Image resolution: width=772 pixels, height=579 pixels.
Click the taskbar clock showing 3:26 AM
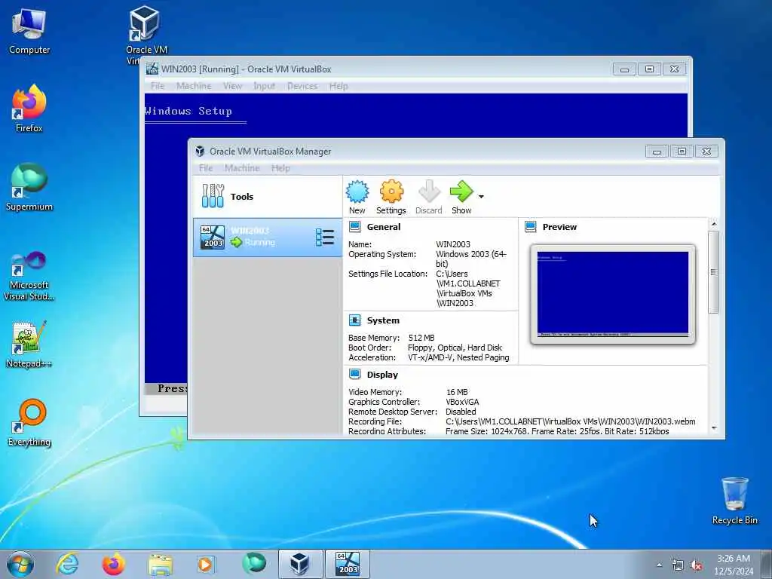[x=734, y=565]
